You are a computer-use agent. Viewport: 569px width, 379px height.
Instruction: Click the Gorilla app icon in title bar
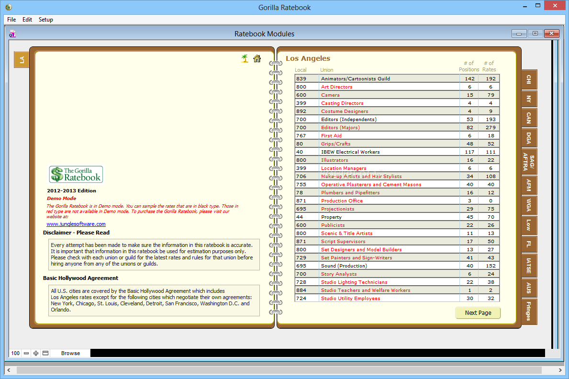8,7
